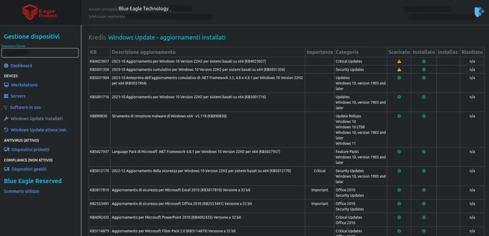Click green Installato check for KB2553491

pyautogui.click(x=424, y=204)
